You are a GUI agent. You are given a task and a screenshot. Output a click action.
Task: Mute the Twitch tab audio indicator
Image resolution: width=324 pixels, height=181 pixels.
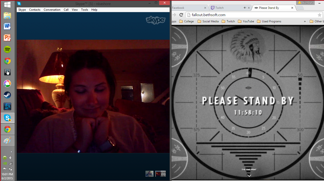[x=245, y=8]
